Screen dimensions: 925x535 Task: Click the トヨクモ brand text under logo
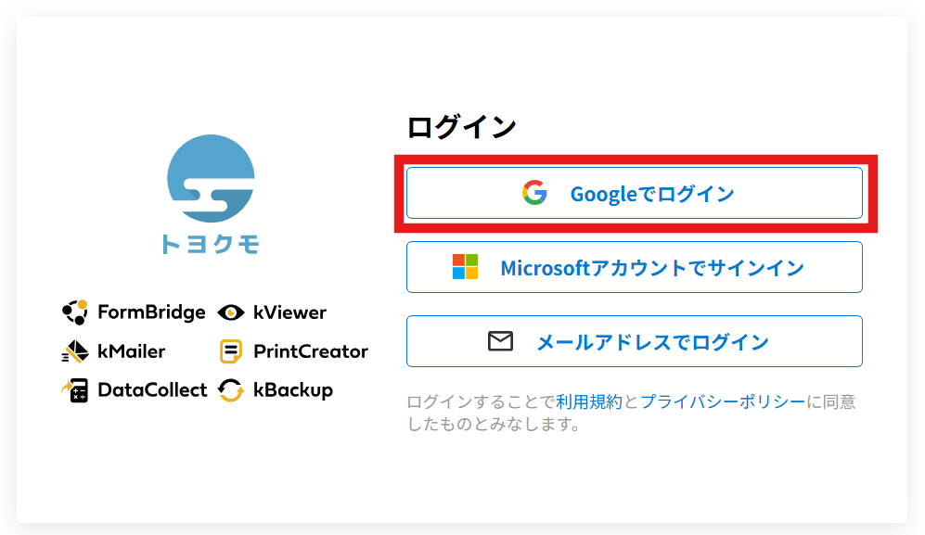pyautogui.click(x=210, y=243)
